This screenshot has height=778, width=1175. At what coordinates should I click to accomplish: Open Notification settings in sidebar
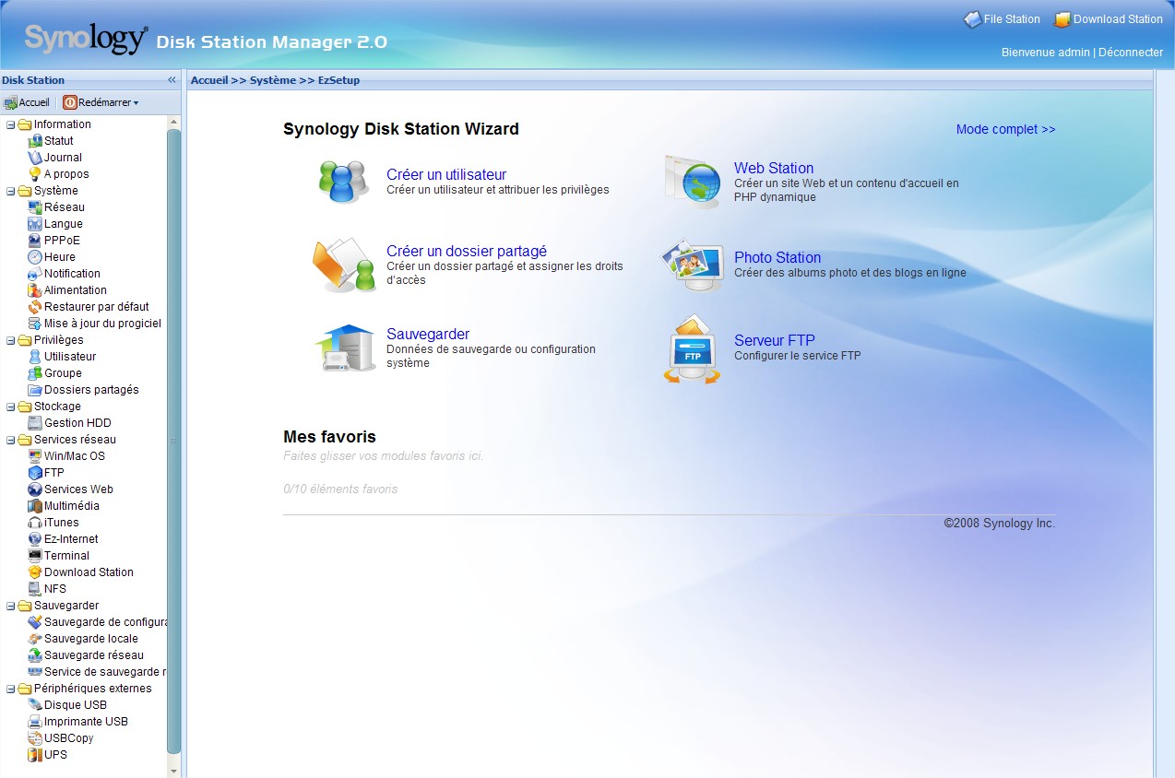point(72,274)
